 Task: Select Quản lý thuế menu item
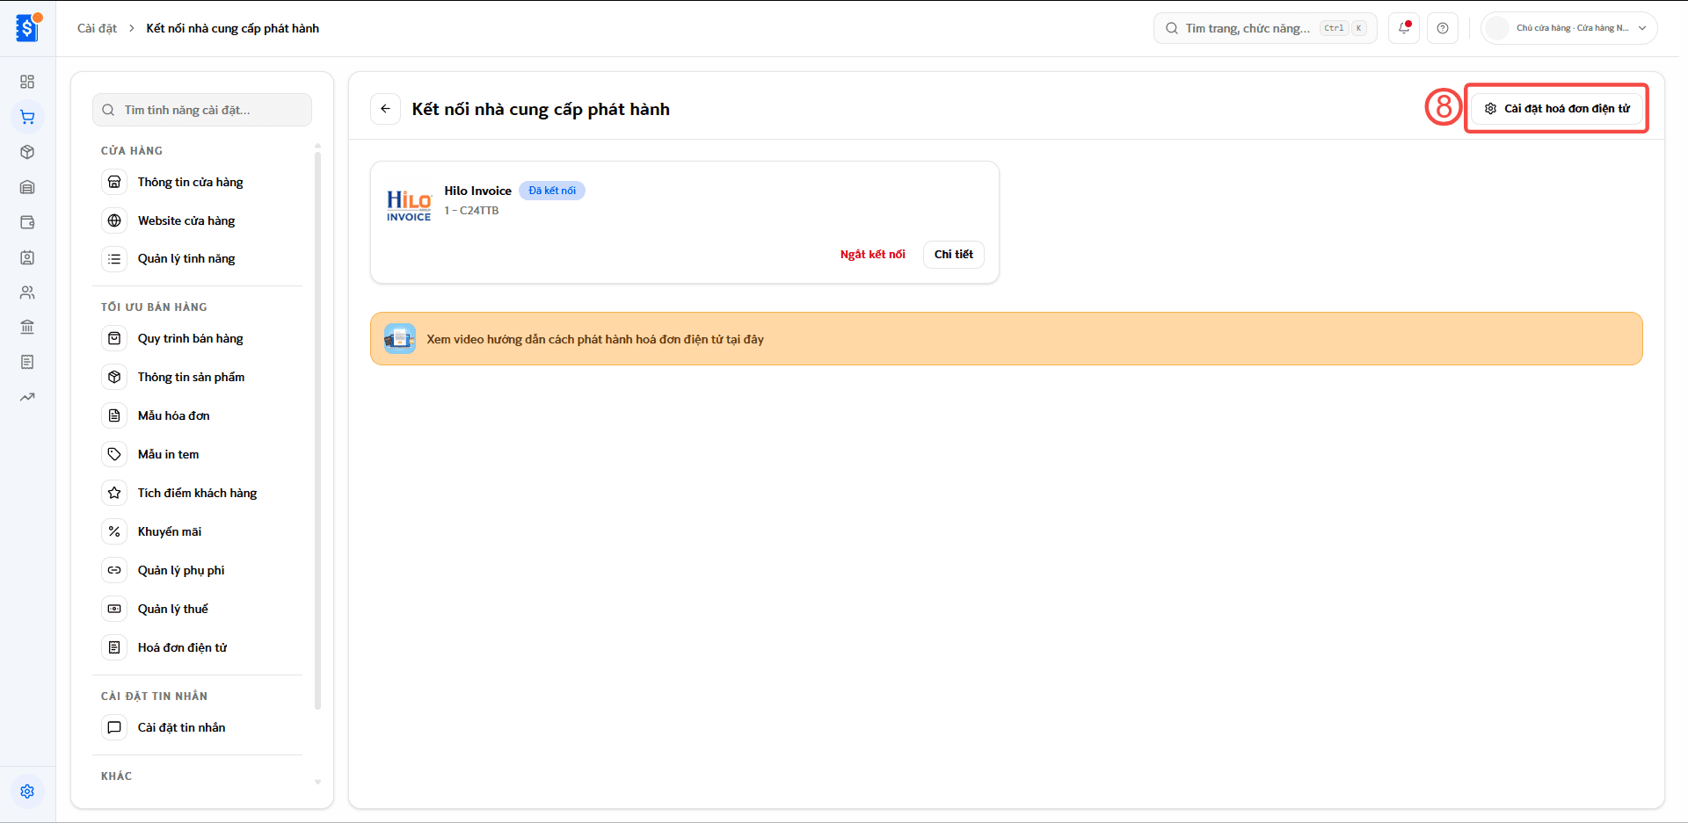[x=201, y=609]
